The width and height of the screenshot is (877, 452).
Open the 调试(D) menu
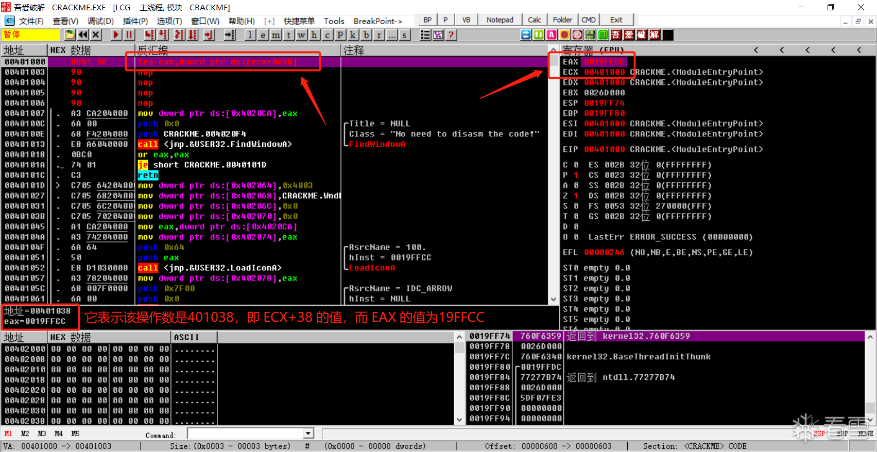[100, 21]
